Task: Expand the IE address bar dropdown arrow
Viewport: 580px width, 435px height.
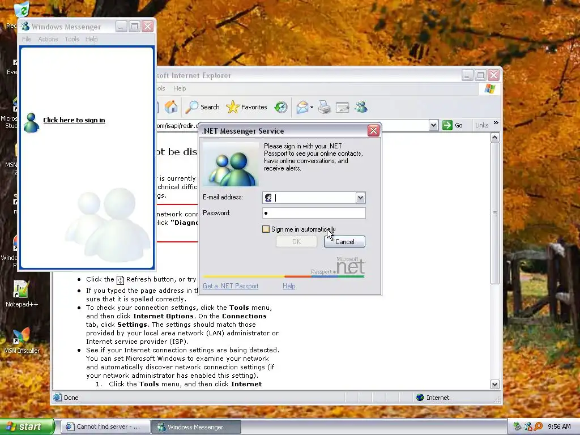Action: (x=433, y=125)
